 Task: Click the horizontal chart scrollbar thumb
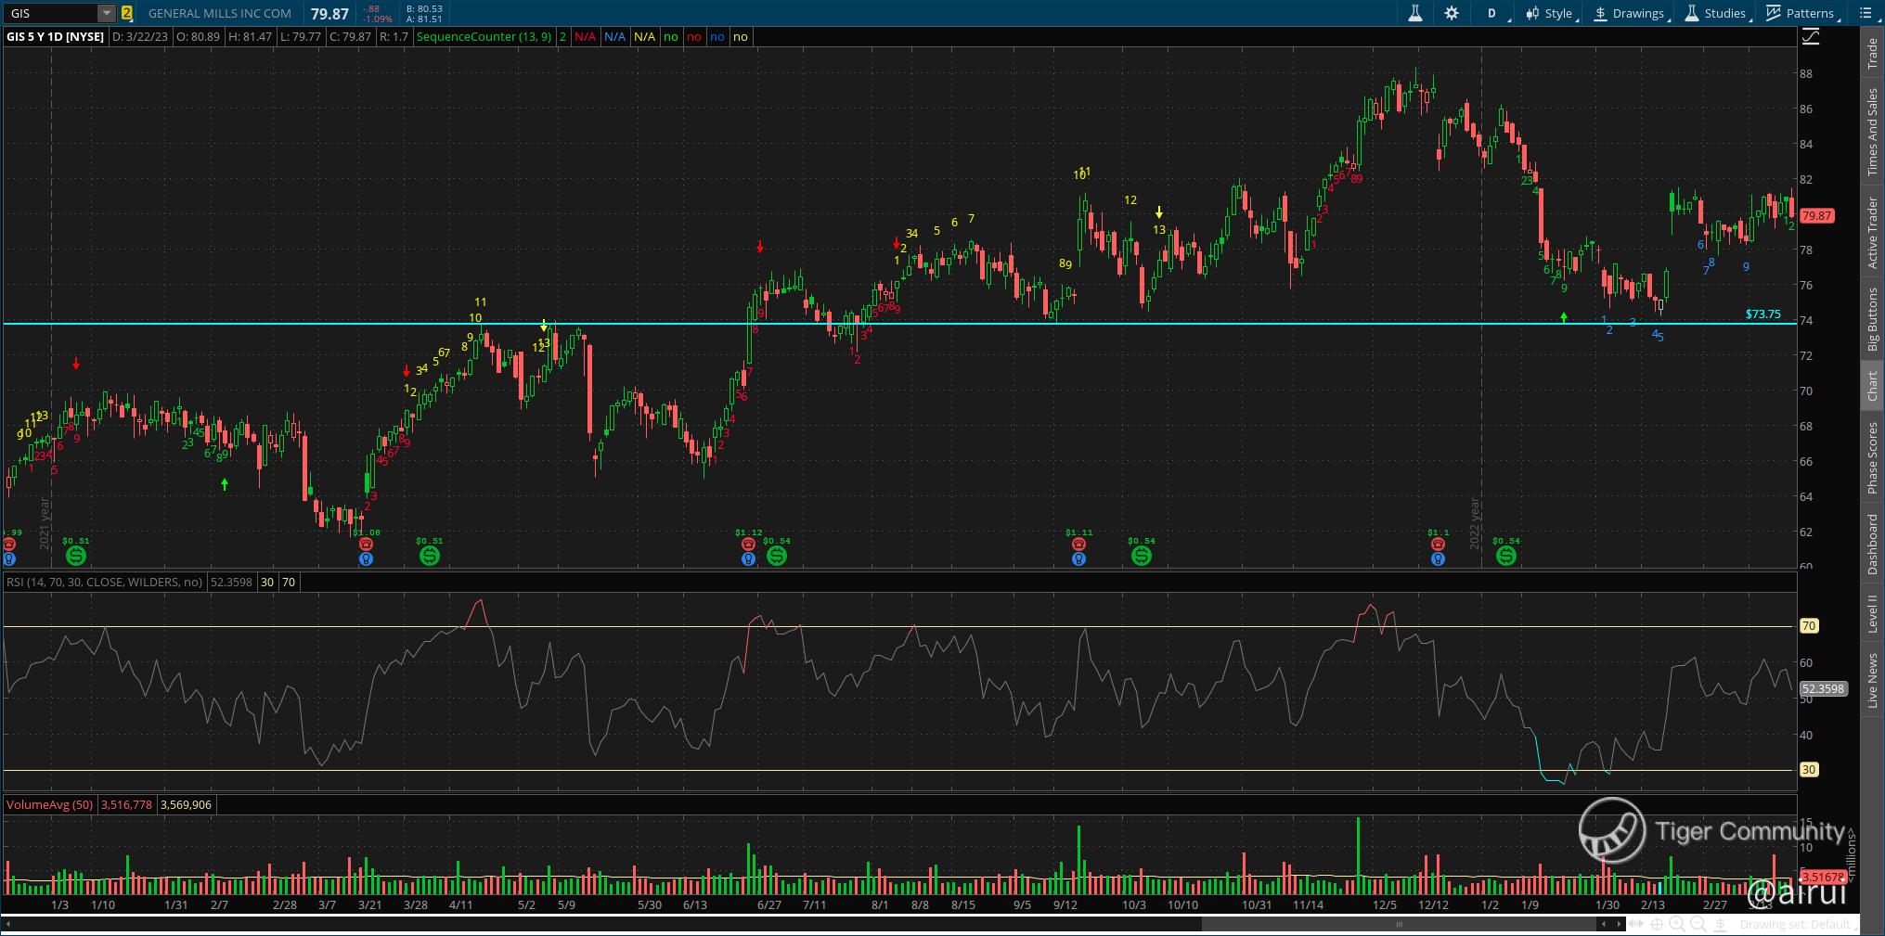coord(1399,924)
